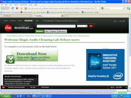
Task: Click My Lists in the bottom bar
Action: [x=33, y=87]
